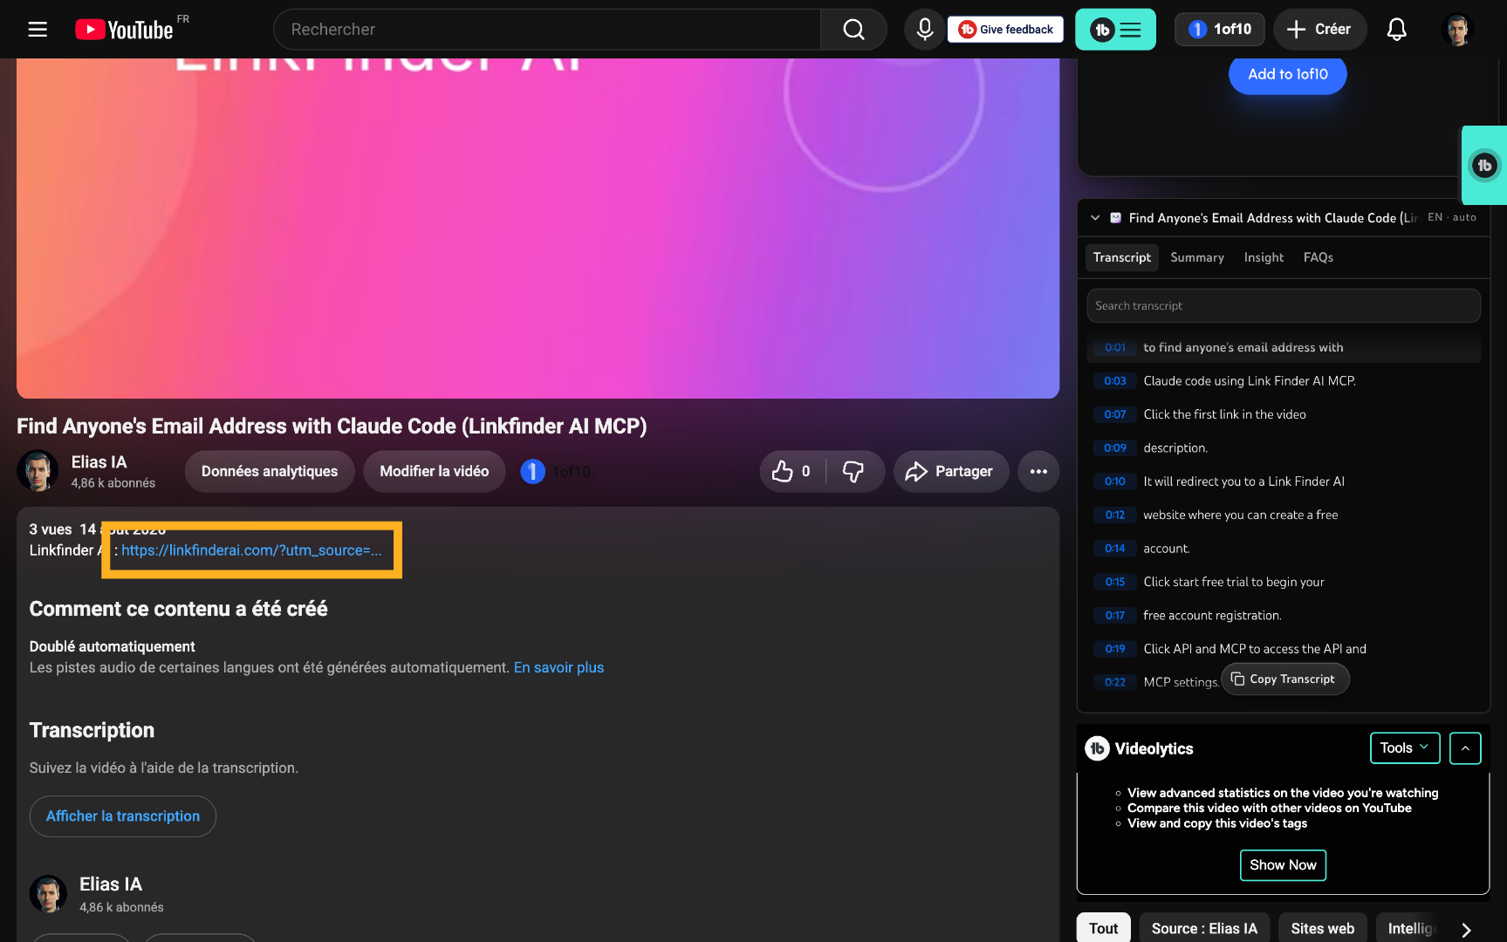The height and width of the screenshot is (942, 1507).
Task: Click the EN · auto language label
Action: [1452, 218]
